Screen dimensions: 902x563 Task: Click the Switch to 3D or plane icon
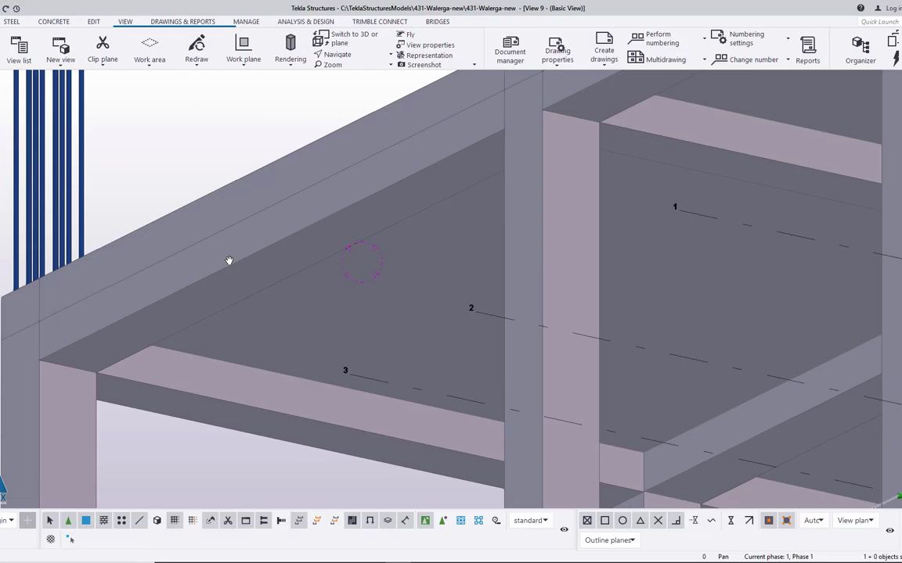(x=320, y=38)
